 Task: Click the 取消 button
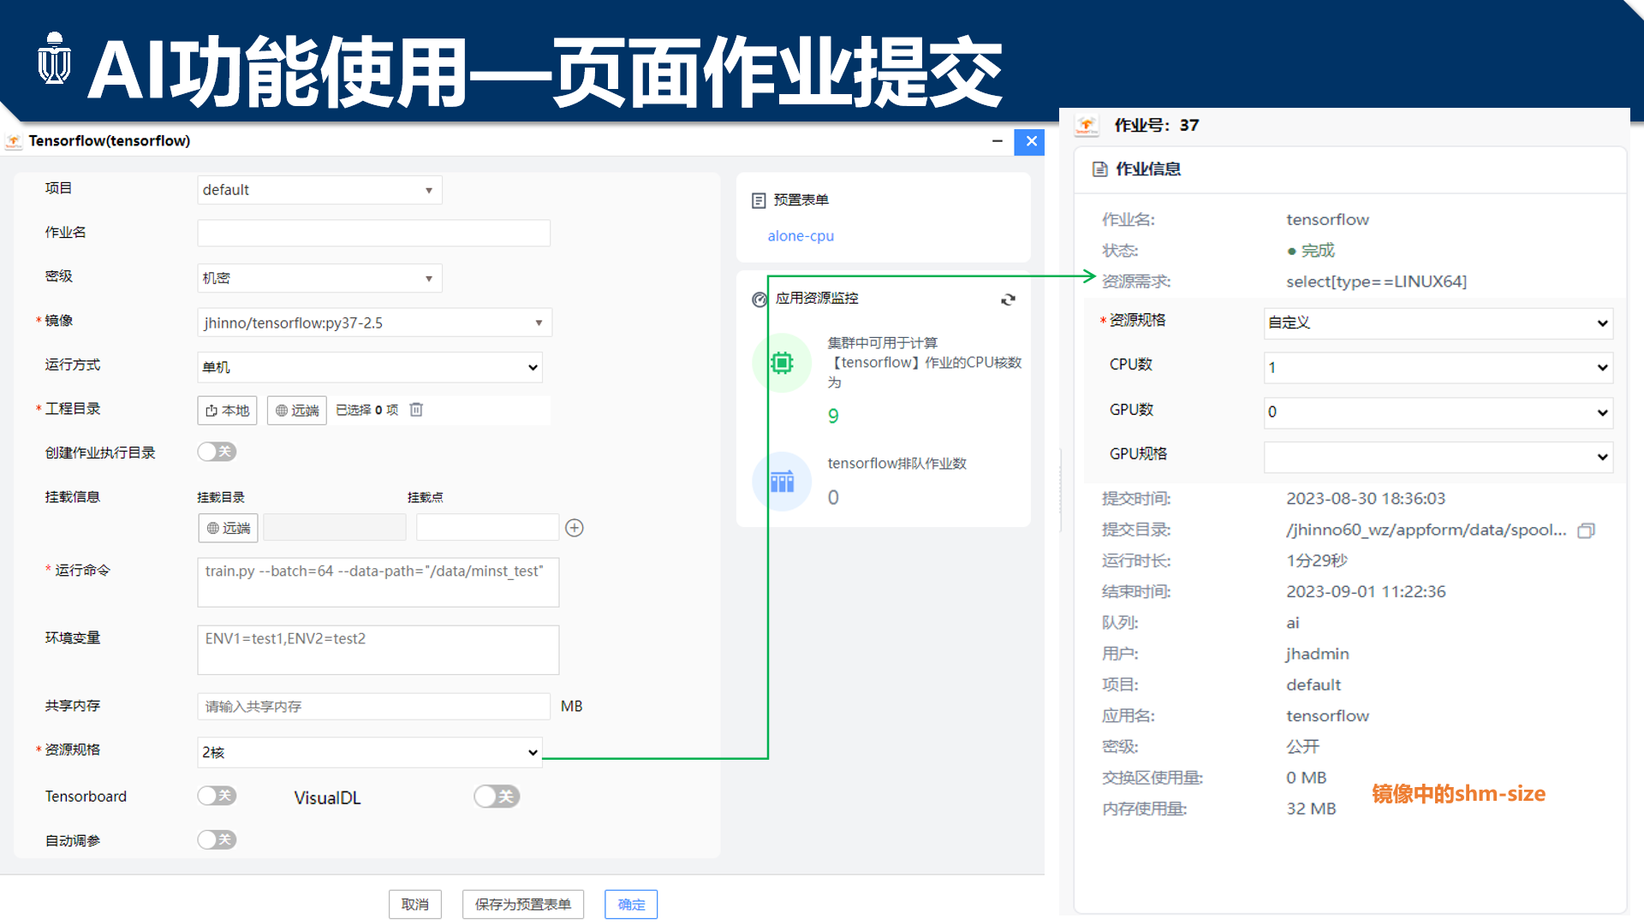(x=415, y=904)
